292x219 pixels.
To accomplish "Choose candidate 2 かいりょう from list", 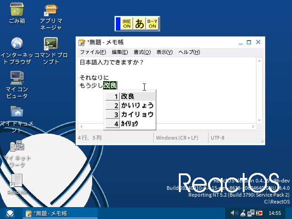I will click(137, 105).
